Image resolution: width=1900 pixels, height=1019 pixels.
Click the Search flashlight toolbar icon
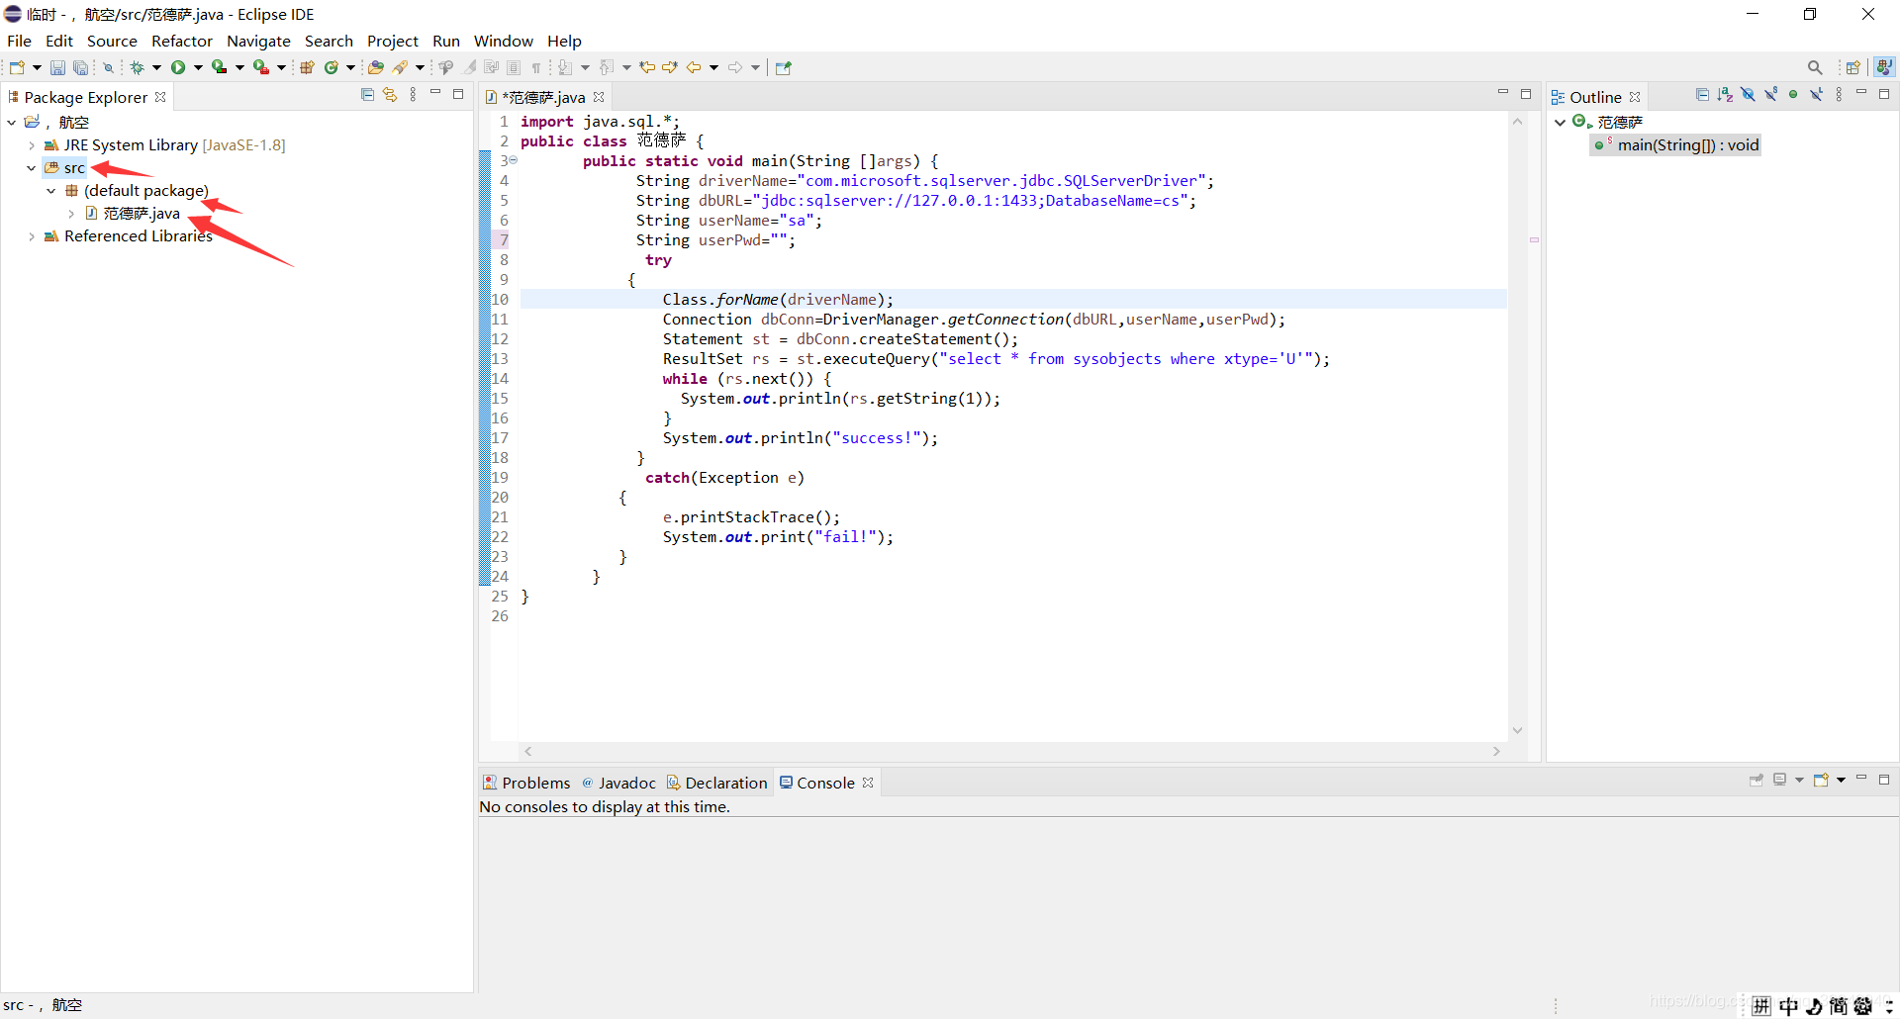(400, 67)
